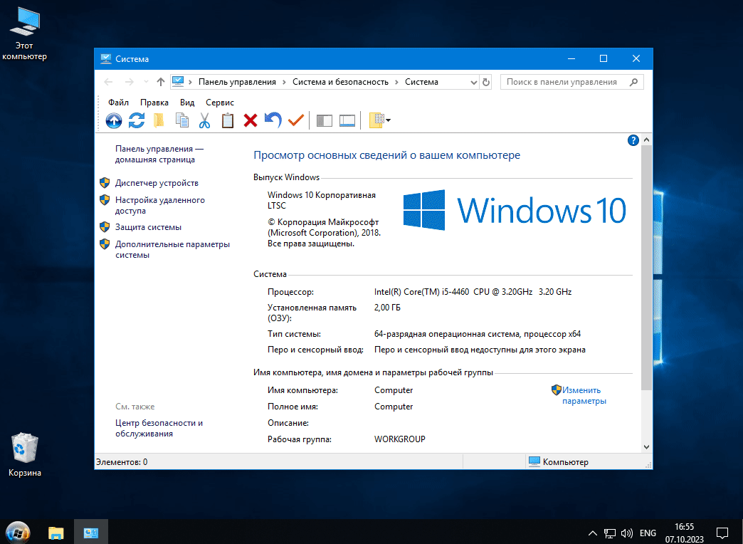The height and width of the screenshot is (544, 743).
Task: Click processor value Intel(R) Core(TM) i5-4460
Action: tap(473, 292)
